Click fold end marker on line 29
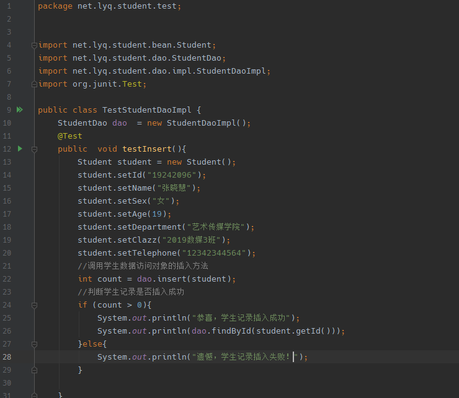Screen dimensions: 459x398 (34, 370)
